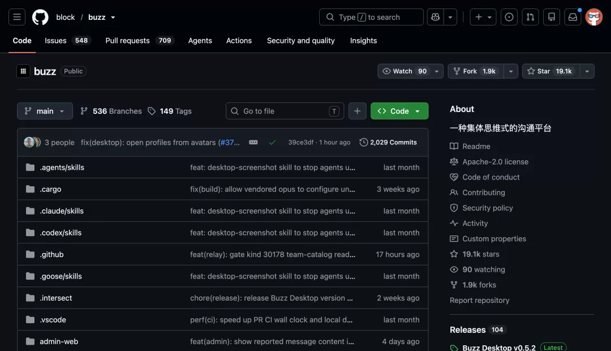
Task: Open the Releases 104 heading link
Action: tap(477, 330)
